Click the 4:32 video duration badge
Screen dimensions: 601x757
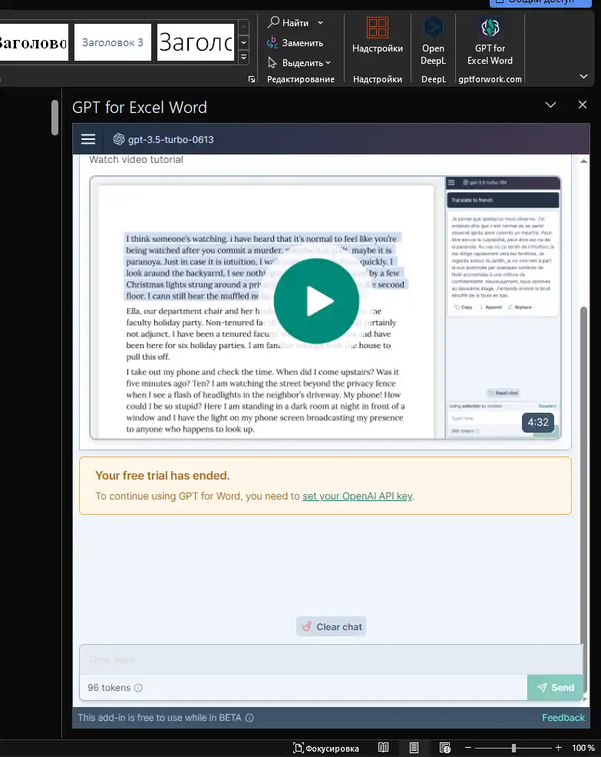pyautogui.click(x=538, y=423)
